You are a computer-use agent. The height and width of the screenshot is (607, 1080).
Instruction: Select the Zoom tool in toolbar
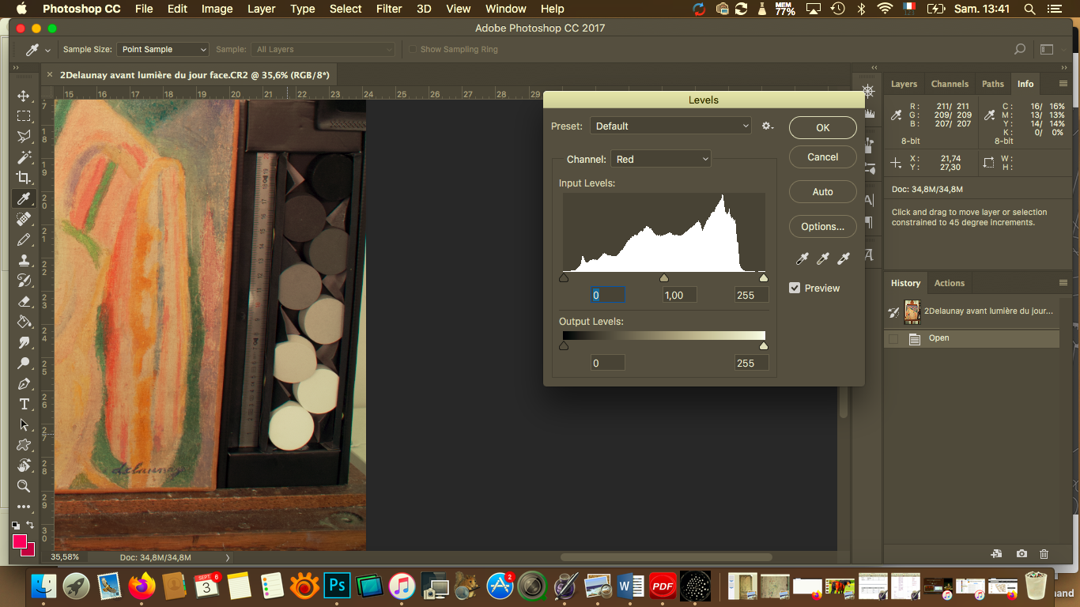(24, 486)
